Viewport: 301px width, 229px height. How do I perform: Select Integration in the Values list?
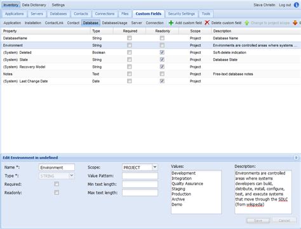[182, 178]
